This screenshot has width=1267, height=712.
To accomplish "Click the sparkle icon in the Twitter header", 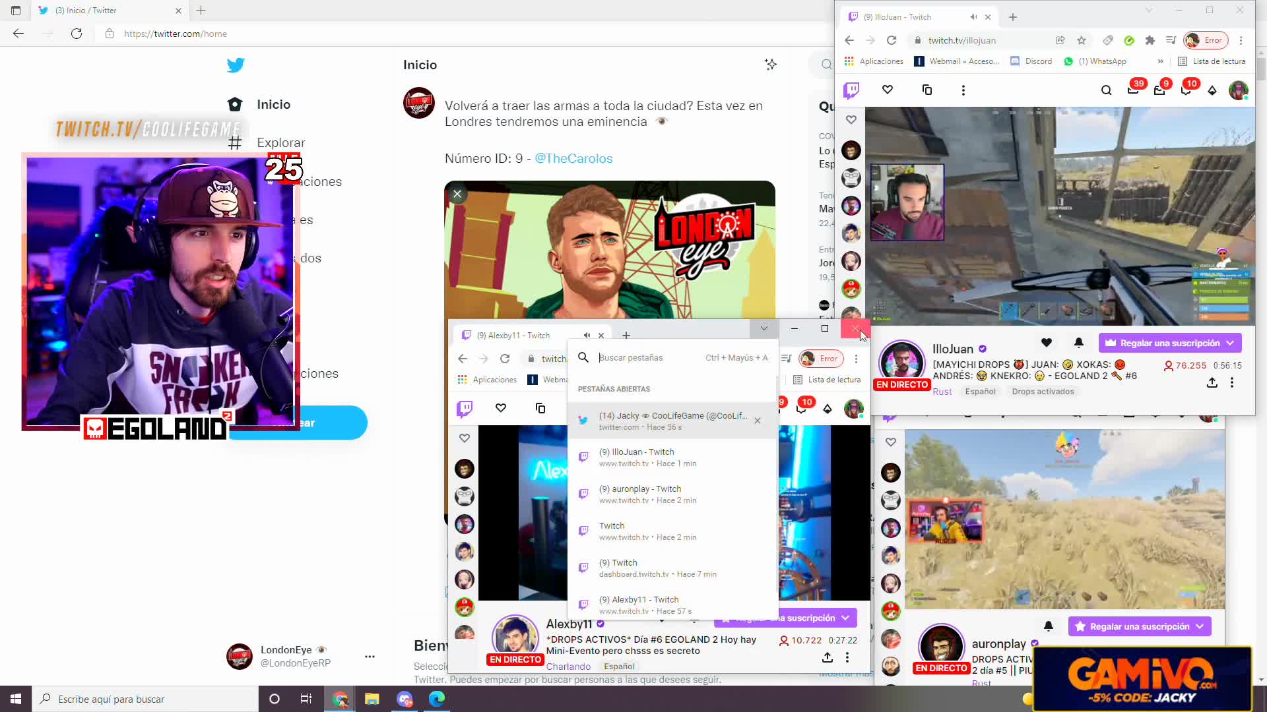I will click(770, 65).
